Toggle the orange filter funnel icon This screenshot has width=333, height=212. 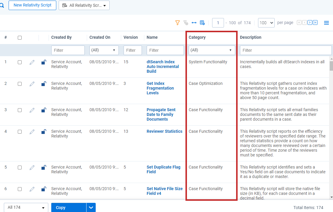tap(177, 23)
